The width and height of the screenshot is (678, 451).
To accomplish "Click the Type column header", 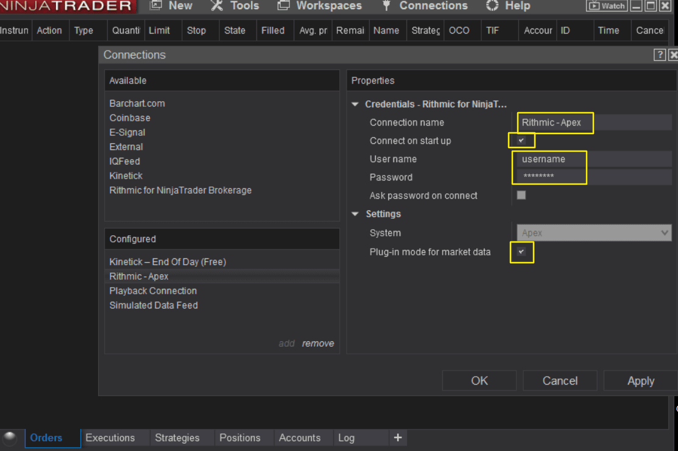I will 88,30.
